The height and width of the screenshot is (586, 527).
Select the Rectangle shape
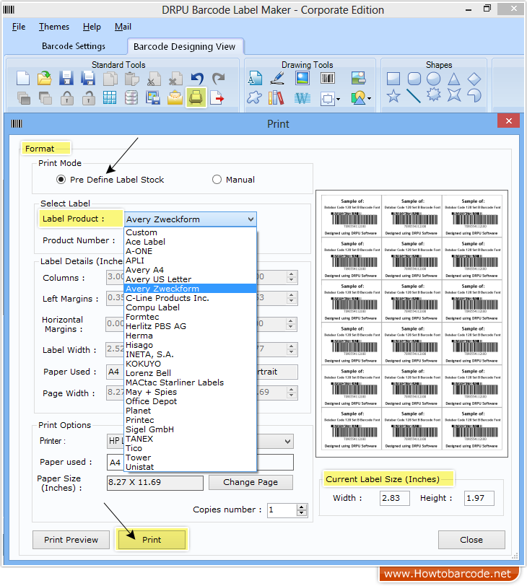coord(393,79)
